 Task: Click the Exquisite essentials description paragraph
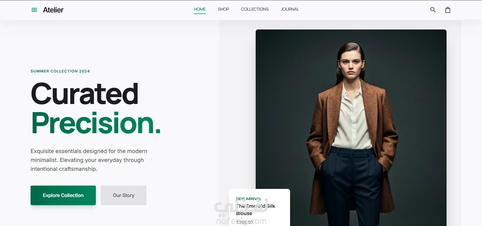click(x=89, y=160)
